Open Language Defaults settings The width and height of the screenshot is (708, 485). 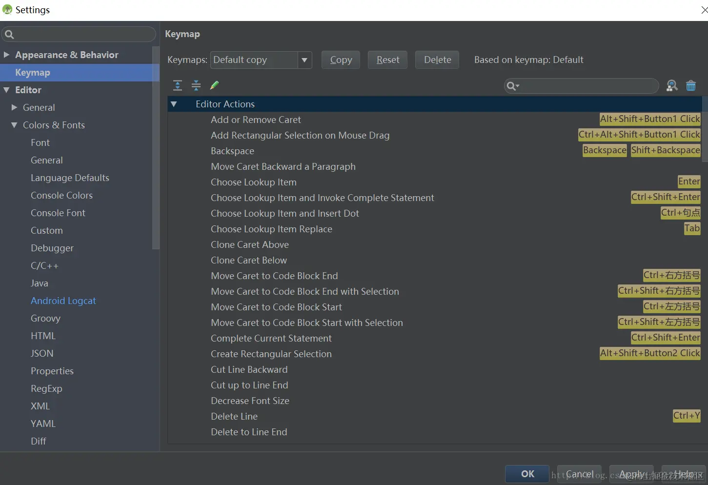point(70,178)
